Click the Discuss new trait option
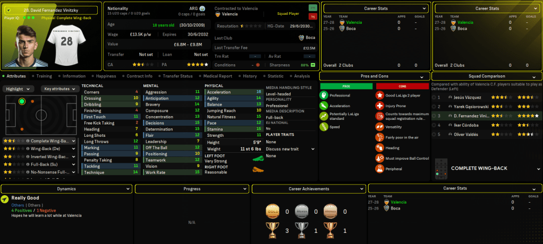 tap(284, 149)
